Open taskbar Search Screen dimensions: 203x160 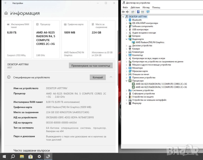[13, 157]
